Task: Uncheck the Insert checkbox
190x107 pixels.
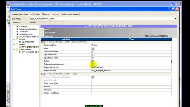Action: (x=93, y=49)
